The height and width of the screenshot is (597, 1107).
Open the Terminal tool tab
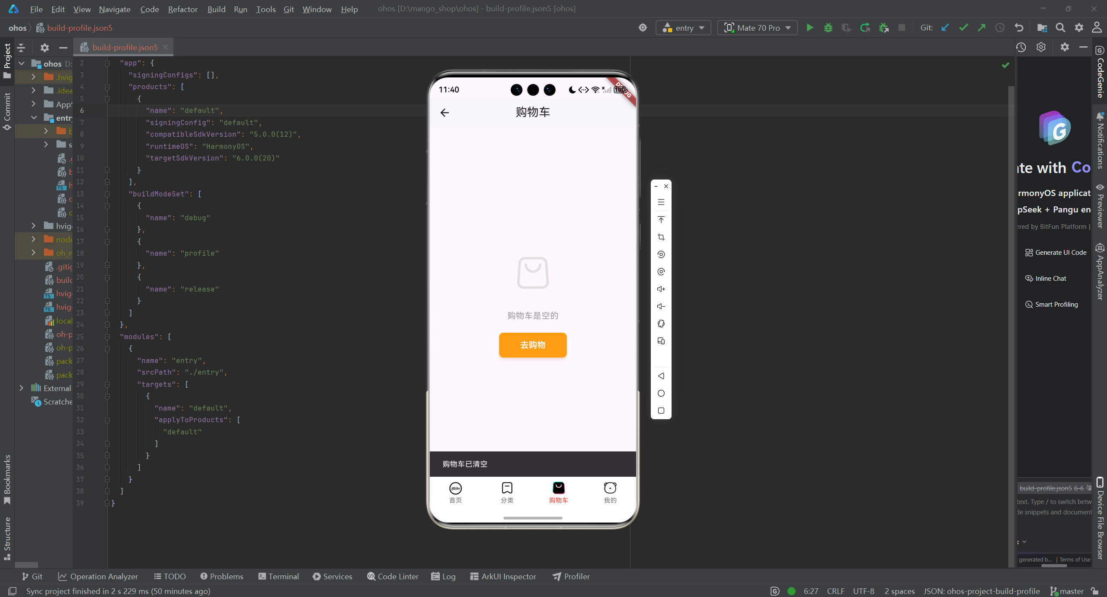point(278,576)
